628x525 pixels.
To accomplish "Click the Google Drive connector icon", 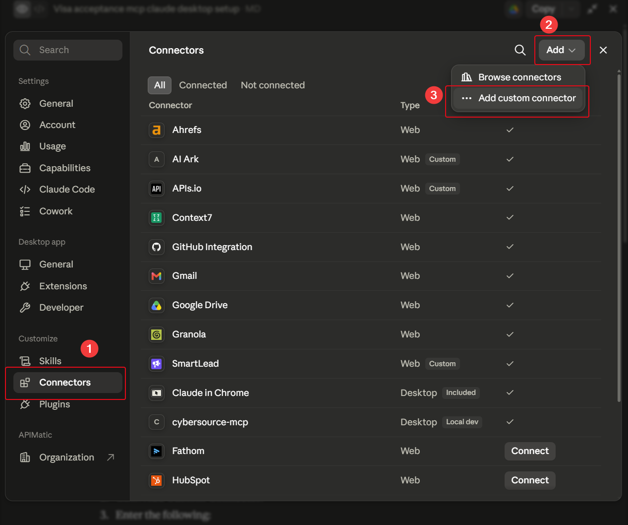I will (157, 305).
